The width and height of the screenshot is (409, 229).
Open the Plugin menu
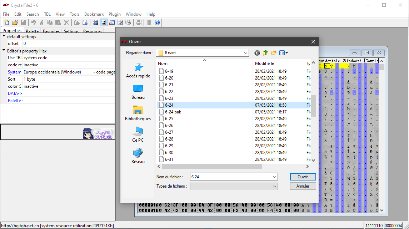pyautogui.click(x=115, y=14)
